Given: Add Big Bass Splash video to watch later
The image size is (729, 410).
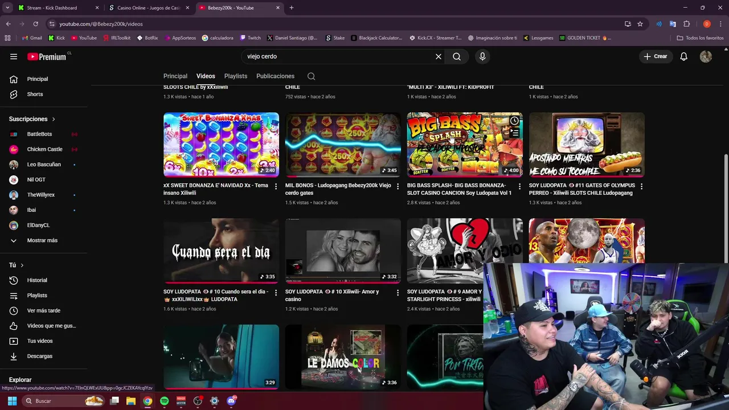Looking at the screenshot, I should (x=514, y=121).
